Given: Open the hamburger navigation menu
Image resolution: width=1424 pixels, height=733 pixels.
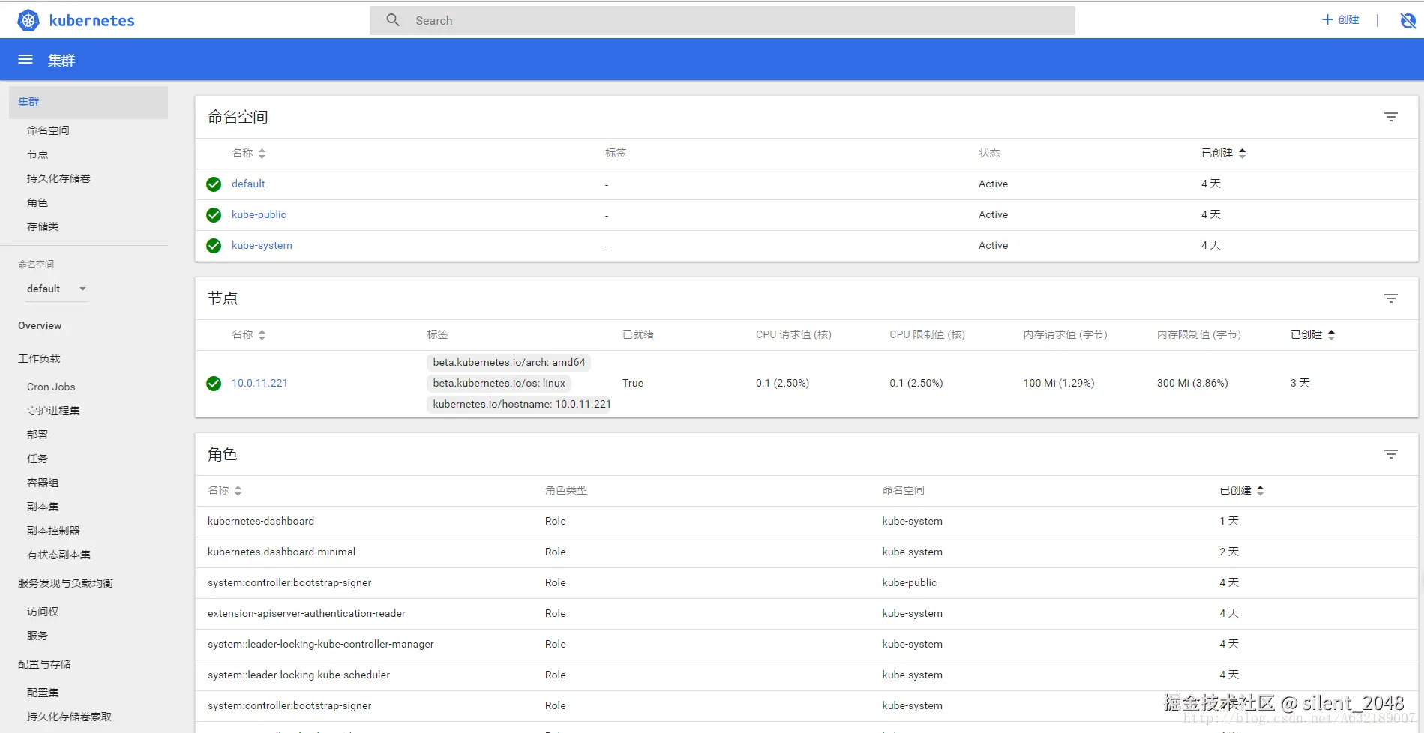Looking at the screenshot, I should [25, 59].
